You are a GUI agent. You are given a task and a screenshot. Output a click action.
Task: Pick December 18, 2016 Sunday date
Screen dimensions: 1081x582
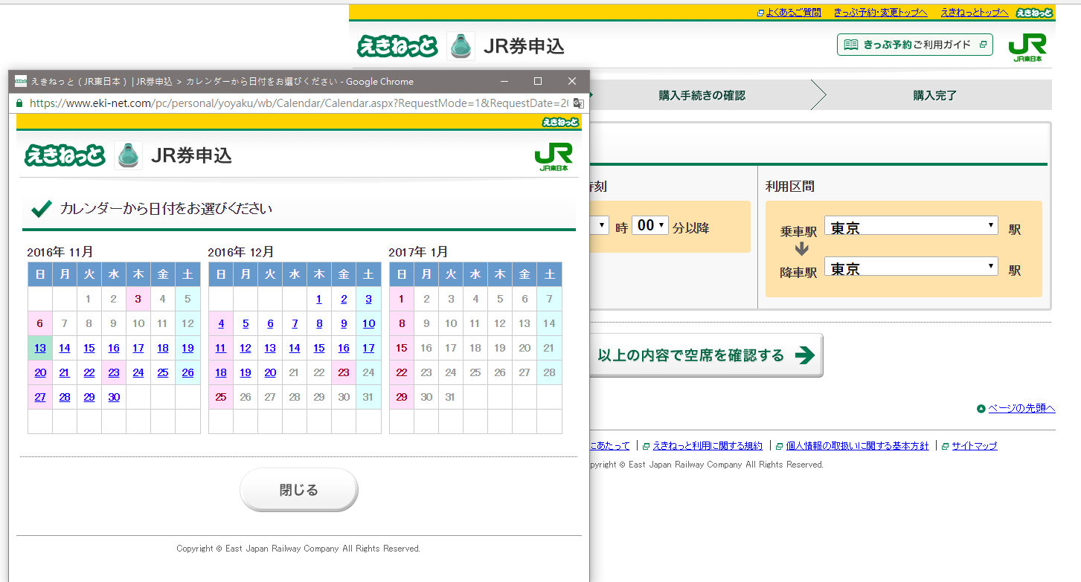(221, 372)
